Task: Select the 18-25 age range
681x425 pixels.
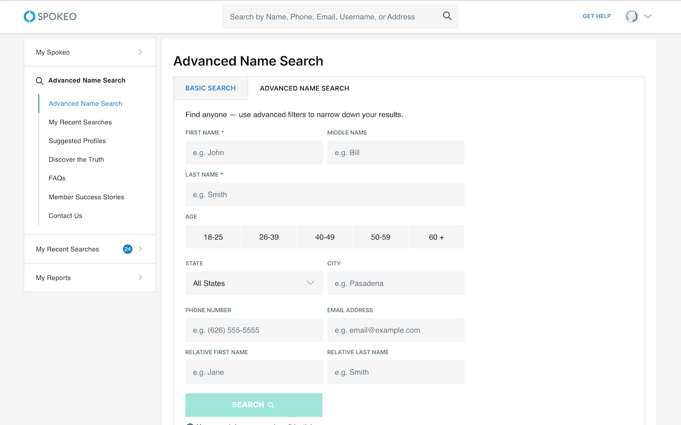Action: point(213,236)
